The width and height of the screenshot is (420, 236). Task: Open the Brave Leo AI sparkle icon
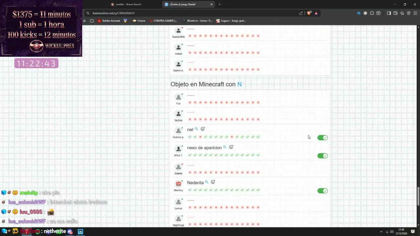click(402, 13)
